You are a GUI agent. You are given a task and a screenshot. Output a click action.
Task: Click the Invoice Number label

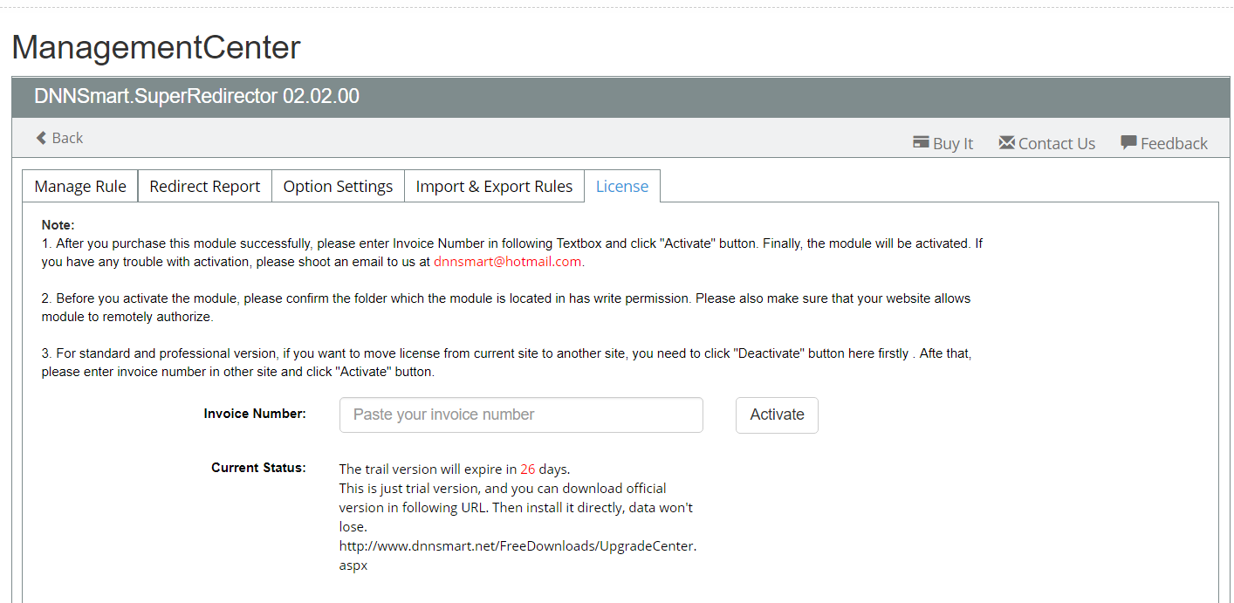coord(255,414)
